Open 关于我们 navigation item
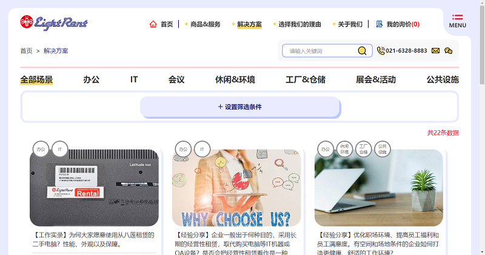Screen dimensions: 485x255 click(350, 24)
